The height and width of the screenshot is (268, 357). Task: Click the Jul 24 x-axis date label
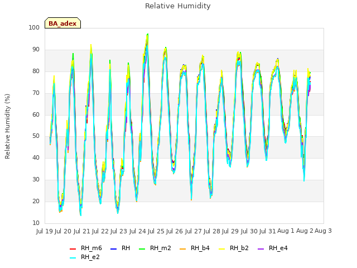tap(137, 231)
